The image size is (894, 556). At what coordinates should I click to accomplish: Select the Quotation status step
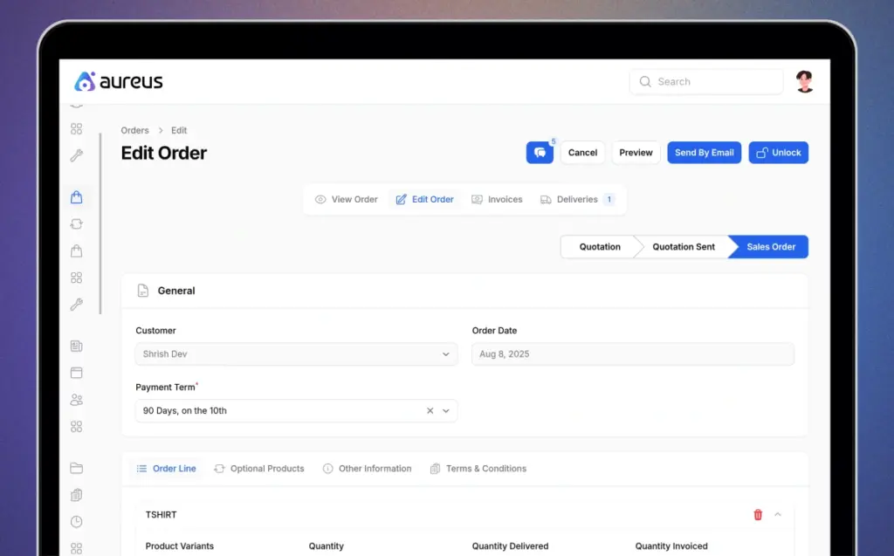coord(600,247)
